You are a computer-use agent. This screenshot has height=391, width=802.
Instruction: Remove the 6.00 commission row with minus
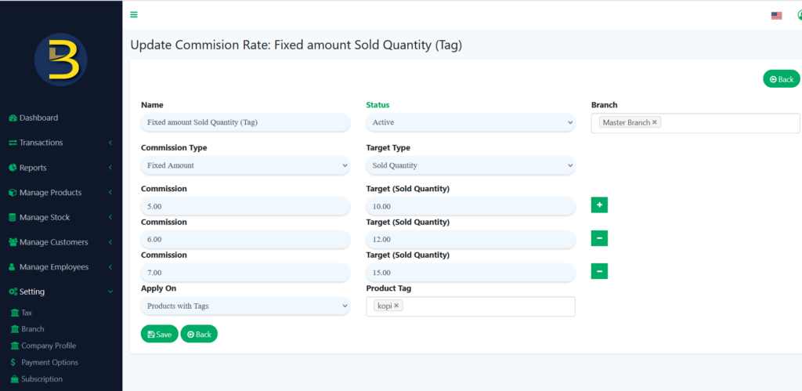pos(599,238)
